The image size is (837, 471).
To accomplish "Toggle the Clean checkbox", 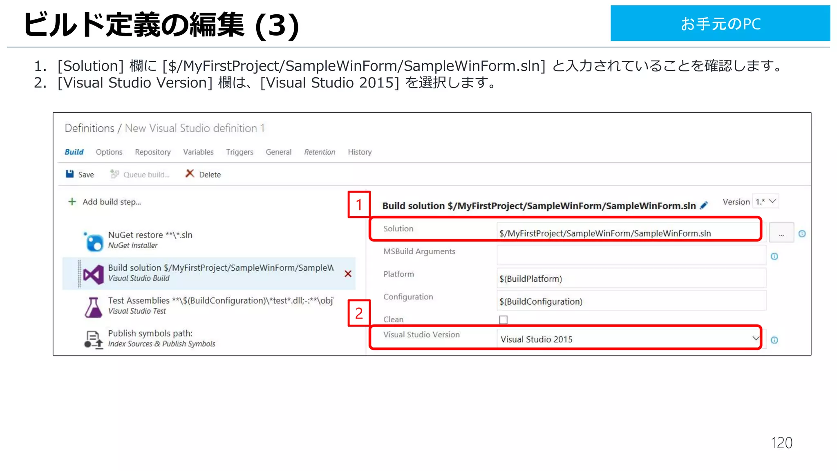I will [x=503, y=320].
